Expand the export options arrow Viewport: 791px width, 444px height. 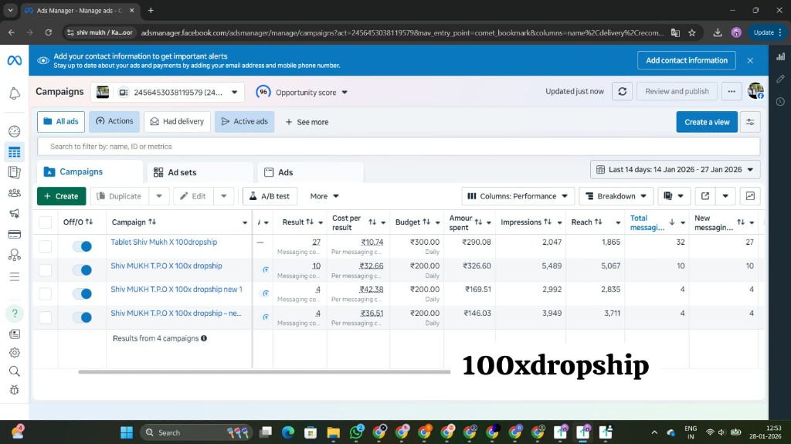[725, 196]
